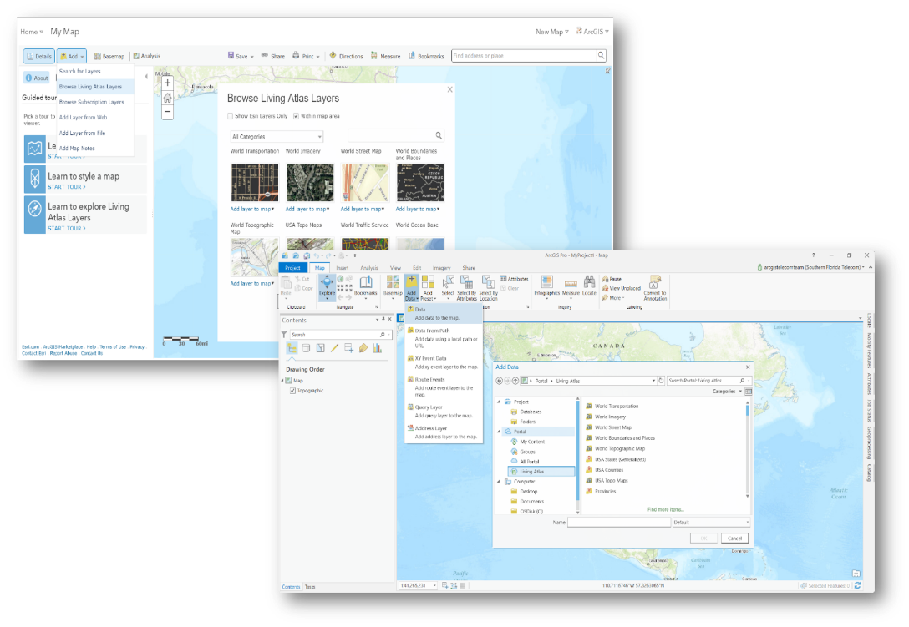Click the search magnifier in Find address box
The height and width of the screenshot is (627, 909).
tap(602, 56)
